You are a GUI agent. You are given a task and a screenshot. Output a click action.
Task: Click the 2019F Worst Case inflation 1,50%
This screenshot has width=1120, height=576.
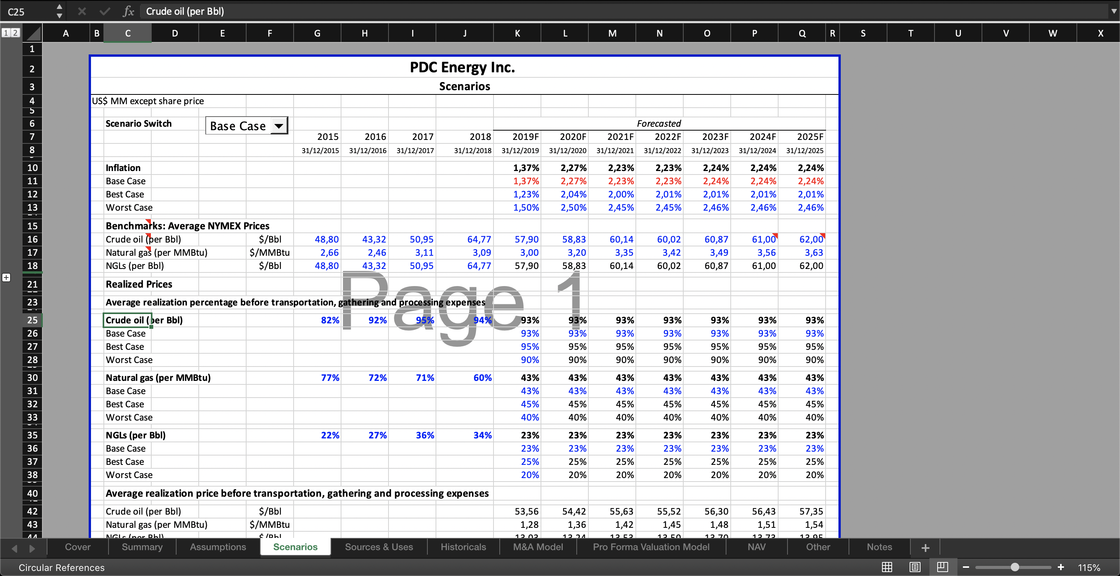tap(517, 208)
